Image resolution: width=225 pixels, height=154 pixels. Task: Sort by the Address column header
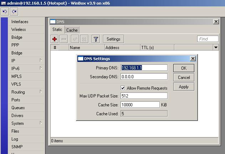click(x=122, y=47)
